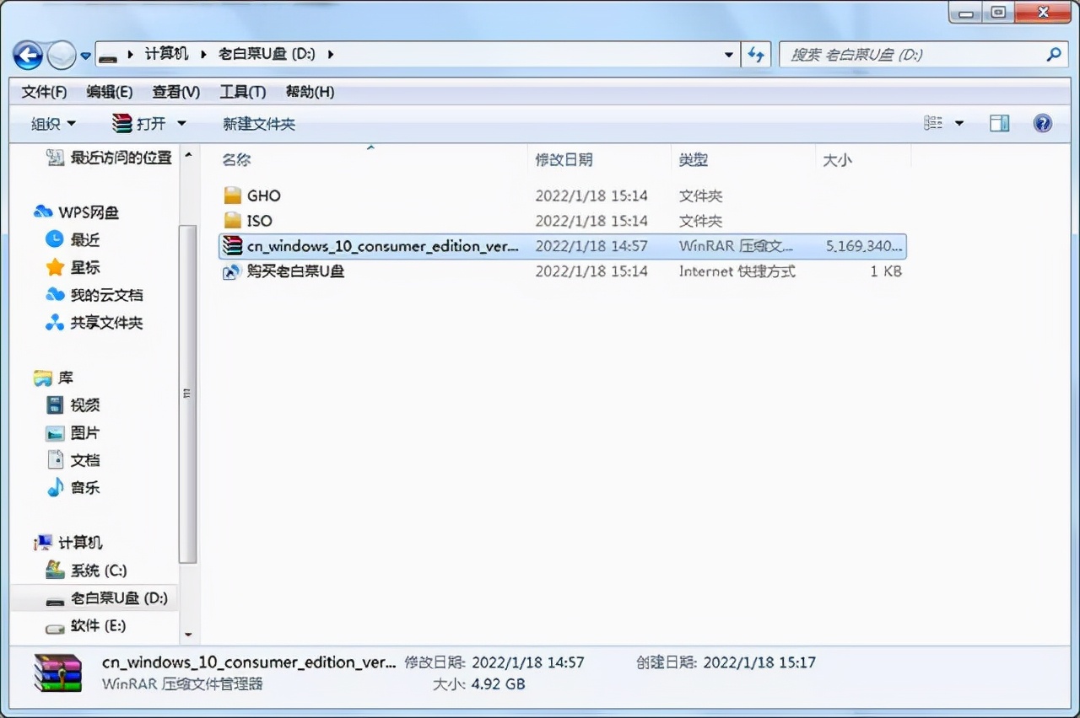Open the 查看 menu
The image size is (1080, 718).
[x=175, y=92]
